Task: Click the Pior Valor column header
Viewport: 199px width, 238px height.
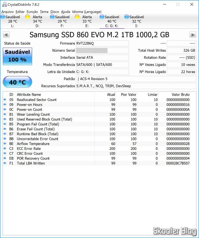Action: tap(129, 94)
